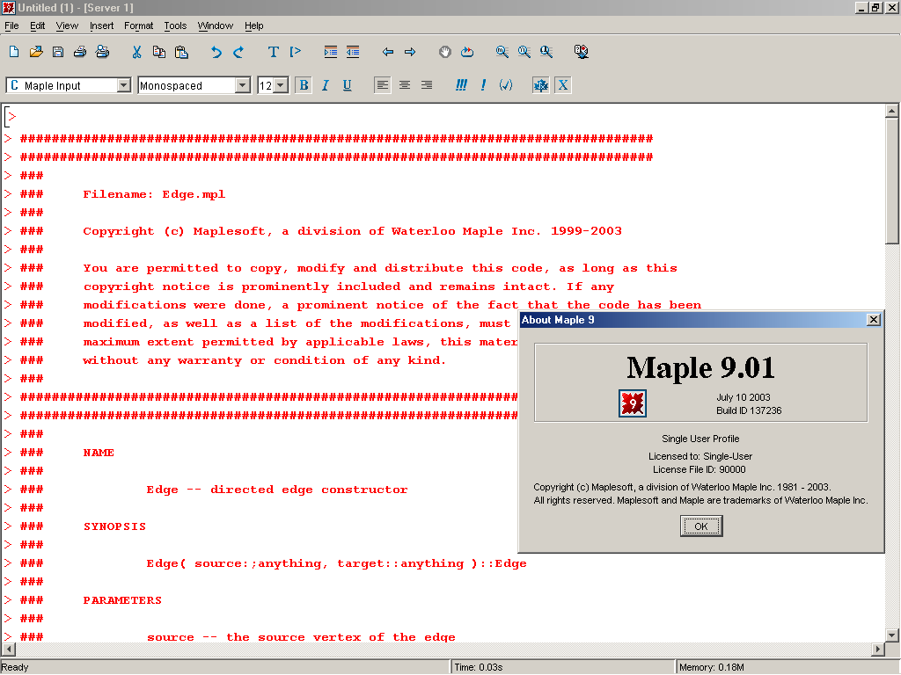
Task: Undo the last action
Action: pos(216,52)
